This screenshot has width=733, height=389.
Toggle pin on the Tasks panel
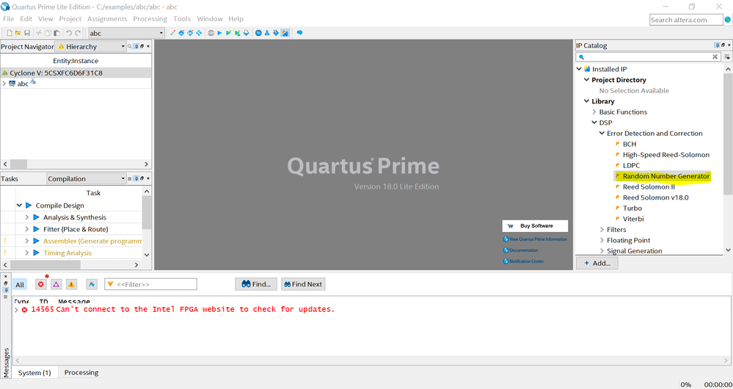coord(136,178)
